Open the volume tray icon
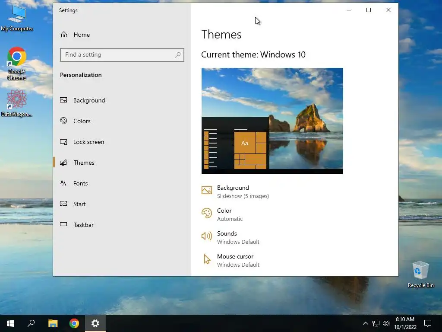Screen dimensions: 442x332 [386, 323]
